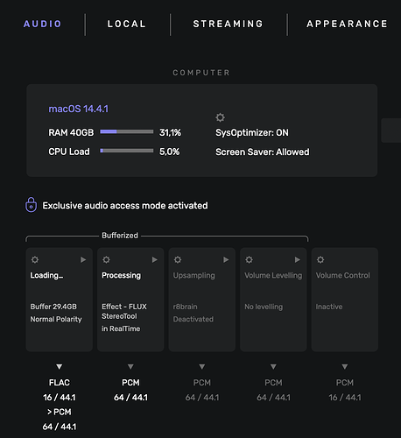
Task: Click Screen Saver: Allowed status
Action: point(263,152)
